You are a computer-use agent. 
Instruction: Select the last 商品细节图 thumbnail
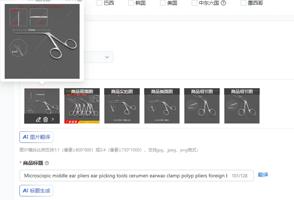(242, 106)
